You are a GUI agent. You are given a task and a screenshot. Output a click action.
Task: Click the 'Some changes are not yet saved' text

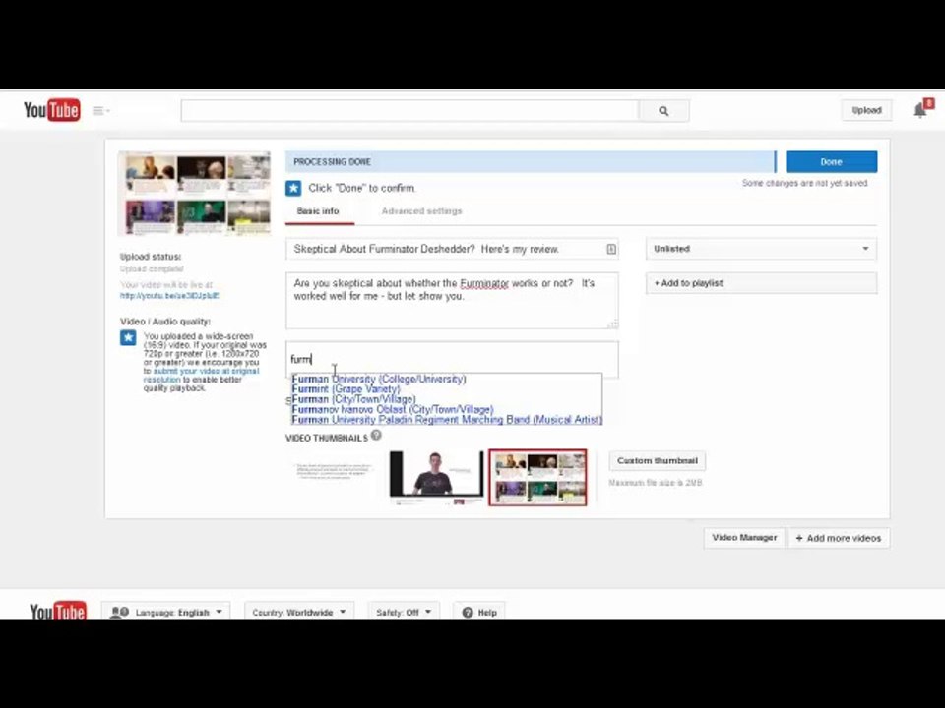tap(804, 183)
